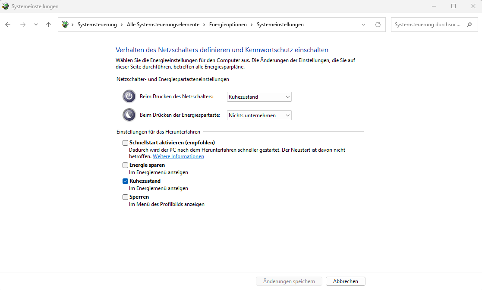
Task: Click the refresh icon in address bar
Action: pos(378,25)
